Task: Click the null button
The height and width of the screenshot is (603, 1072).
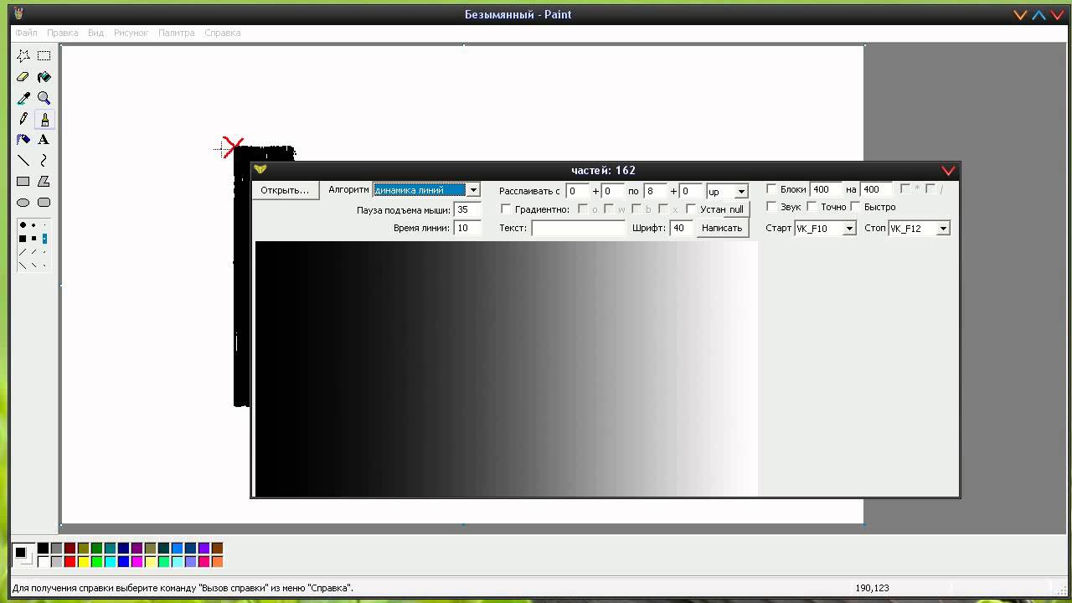Action: click(736, 209)
